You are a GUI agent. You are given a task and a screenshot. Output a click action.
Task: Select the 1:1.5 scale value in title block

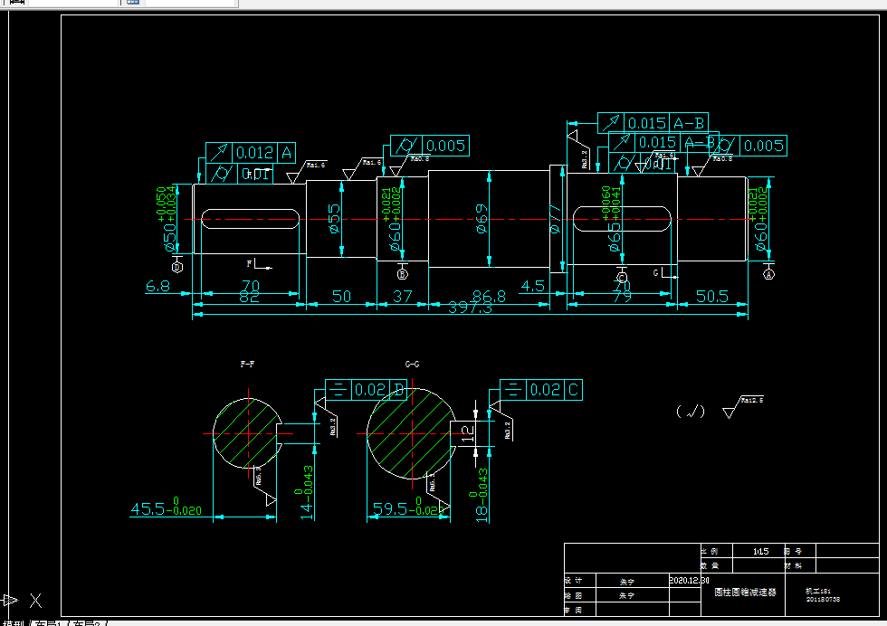click(761, 551)
